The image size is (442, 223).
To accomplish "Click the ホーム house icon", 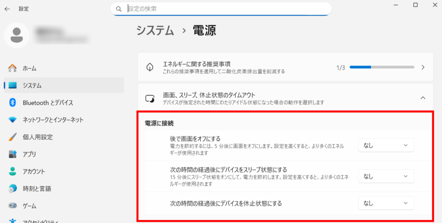I will point(13,68).
